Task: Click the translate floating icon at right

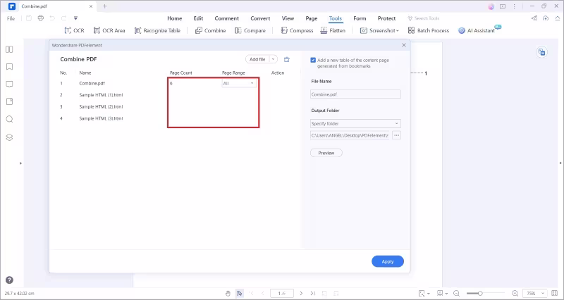Action: click(541, 52)
